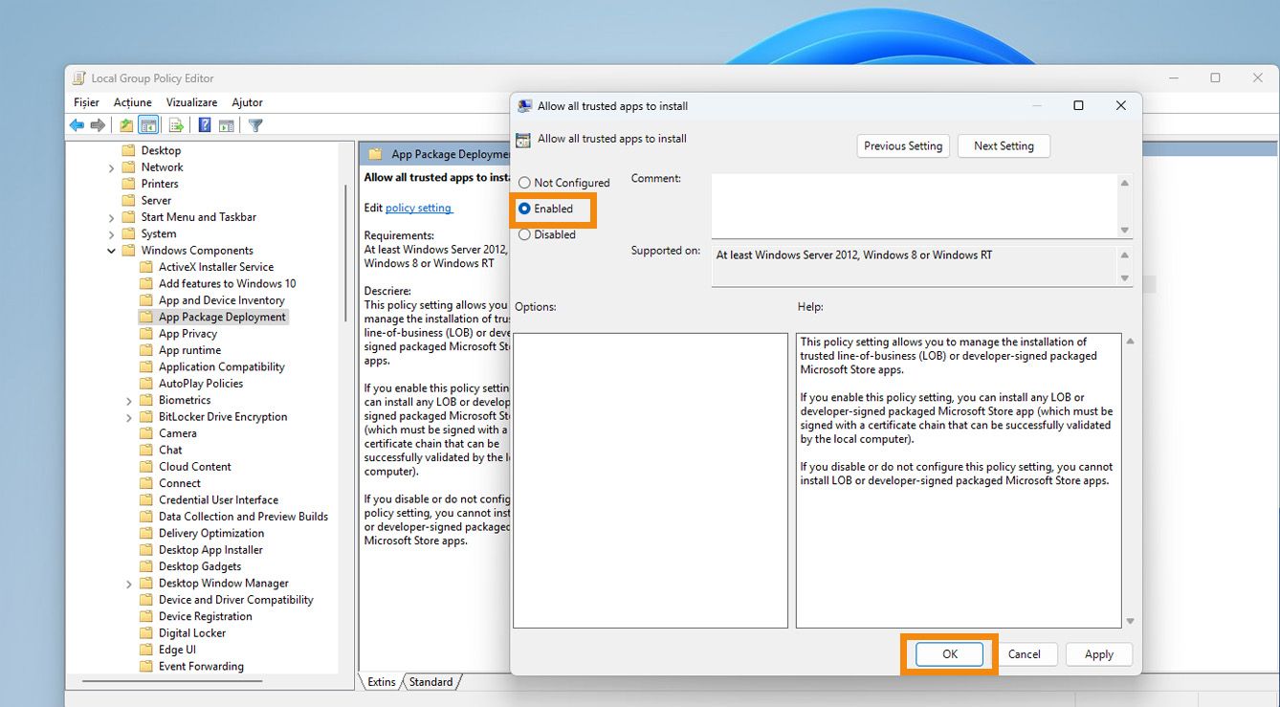Expand the Network tree node
Viewport: 1280px width, 707px height.
pos(112,167)
